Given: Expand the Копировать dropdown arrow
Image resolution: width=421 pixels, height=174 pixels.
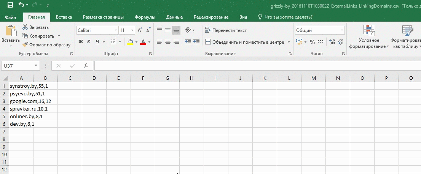Looking at the screenshot, I should point(59,36).
